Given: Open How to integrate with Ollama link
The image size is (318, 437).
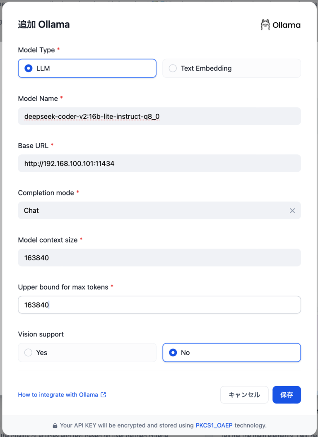Looking at the screenshot, I should click(x=58, y=395).
